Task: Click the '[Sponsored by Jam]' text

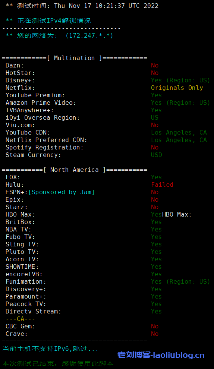Action: click(x=61, y=192)
